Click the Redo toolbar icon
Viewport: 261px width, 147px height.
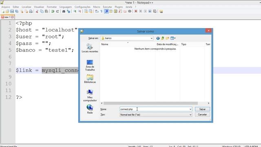click(58, 11)
